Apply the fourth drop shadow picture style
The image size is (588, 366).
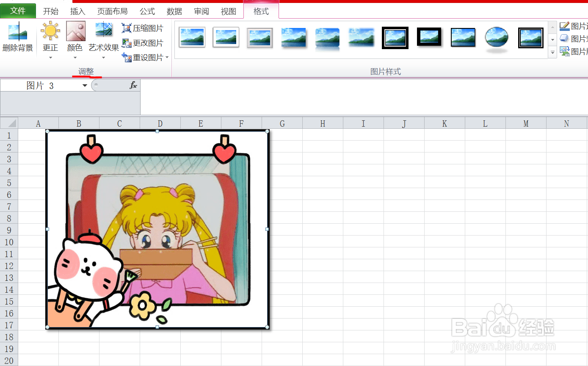293,37
